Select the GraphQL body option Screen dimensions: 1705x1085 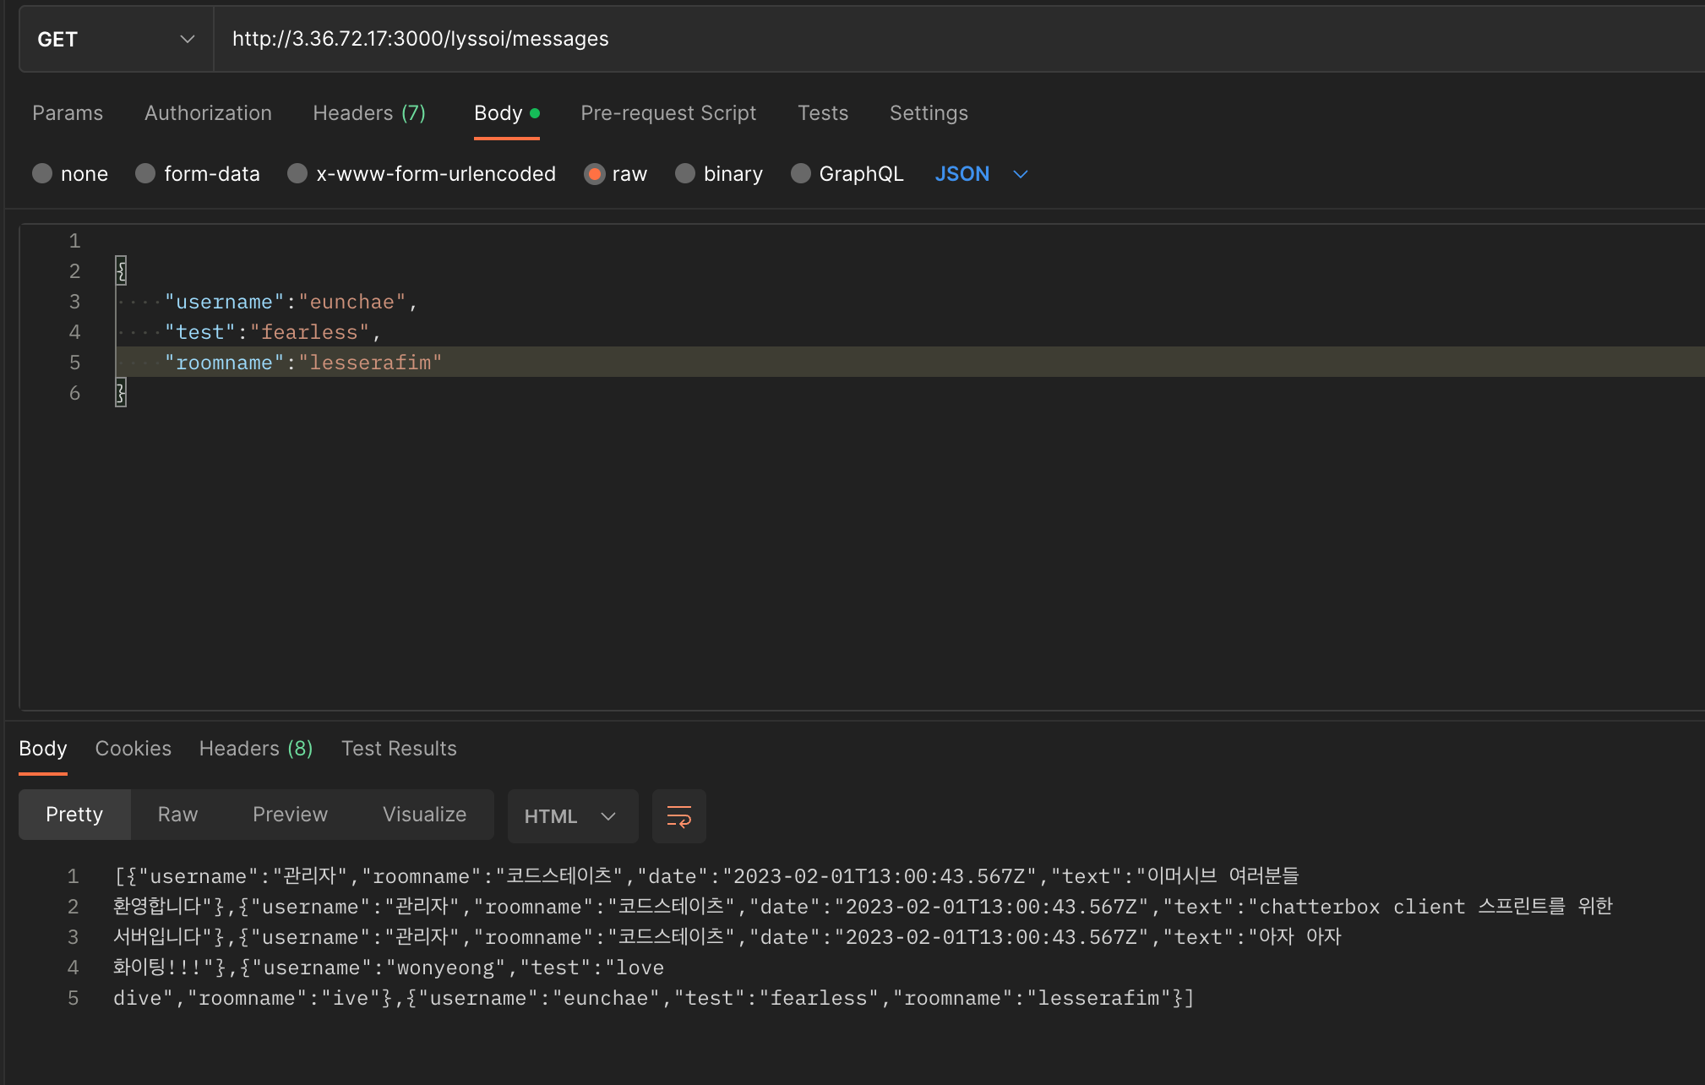pyautogui.click(x=801, y=174)
